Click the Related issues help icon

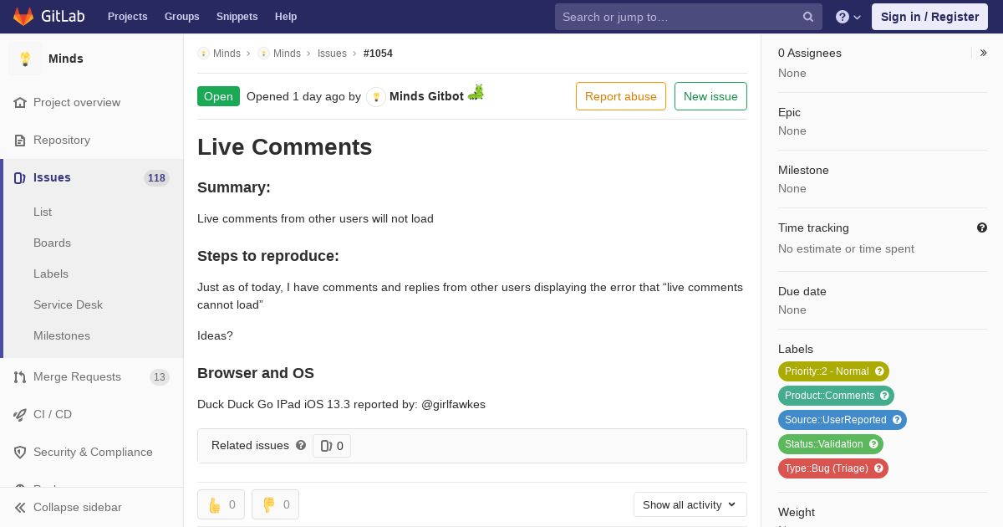(301, 445)
